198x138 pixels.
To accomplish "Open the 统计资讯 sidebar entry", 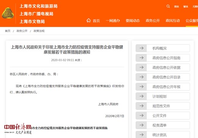I will point(163,135).
